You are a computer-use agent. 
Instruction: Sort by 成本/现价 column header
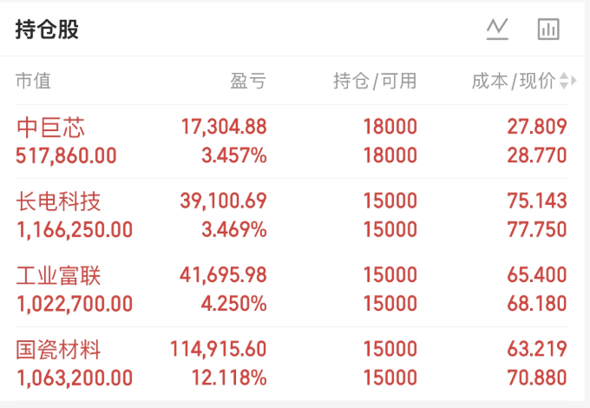[514, 81]
